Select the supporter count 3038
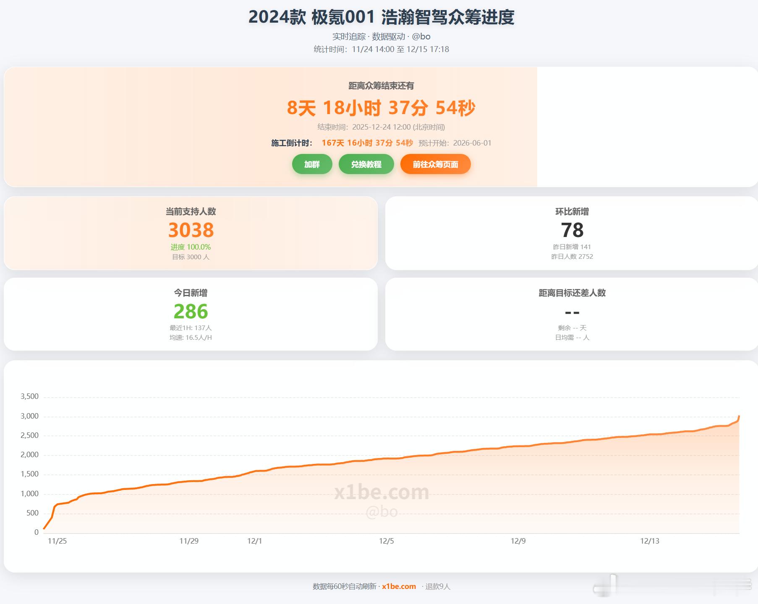The height and width of the screenshot is (604, 758). (x=191, y=230)
